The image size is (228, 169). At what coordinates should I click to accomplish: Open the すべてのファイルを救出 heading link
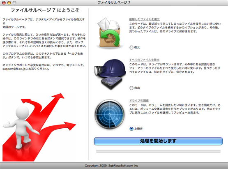click(144, 60)
